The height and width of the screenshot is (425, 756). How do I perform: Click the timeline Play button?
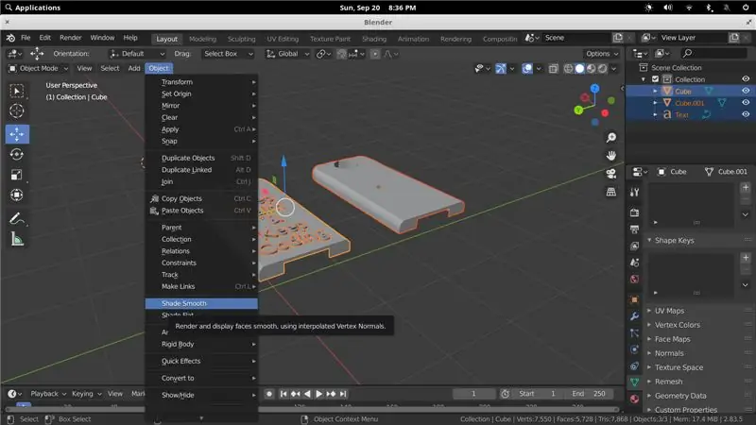tap(318, 394)
